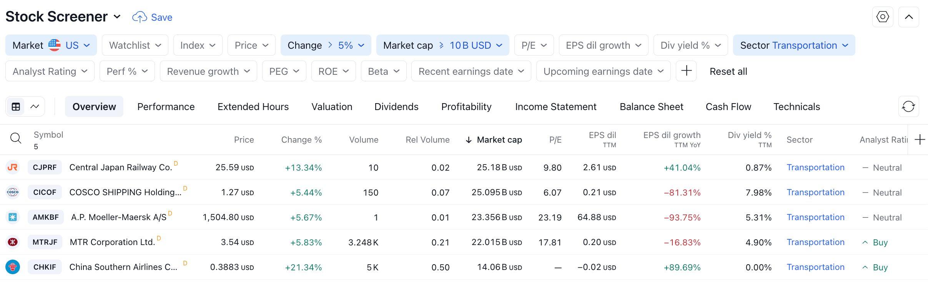The image size is (928, 283).
Task: Sort by the Volume column header
Action: (x=364, y=140)
